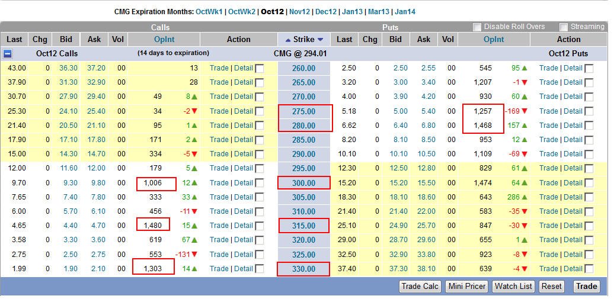
Task: Check the 300.00 call row checkbox
Action: [259, 183]
